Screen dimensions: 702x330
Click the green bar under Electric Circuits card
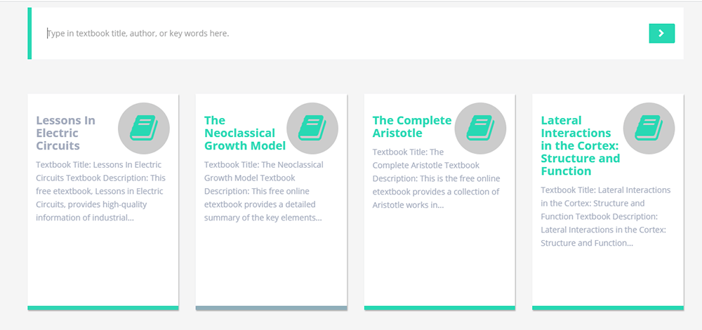coord(103,308)
